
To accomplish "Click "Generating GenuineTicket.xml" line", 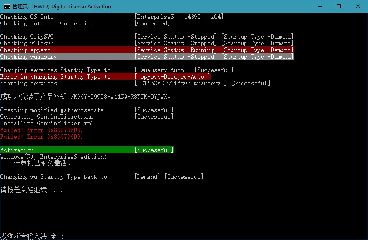I will pos(47,117).
